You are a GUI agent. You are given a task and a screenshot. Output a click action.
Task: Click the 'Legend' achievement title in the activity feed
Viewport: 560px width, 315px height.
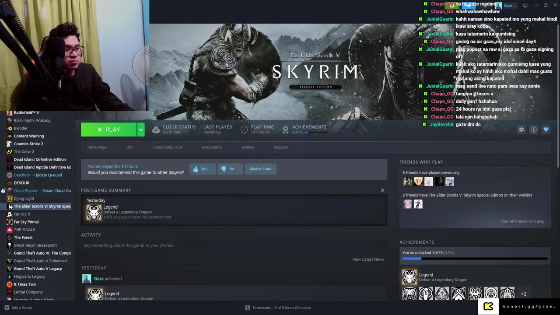tap(112, 294)
